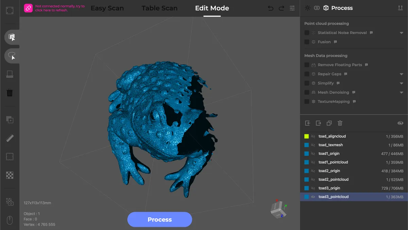The height and width of the screenshot is (230, 408).
Task: Select the rectangle selection tool
Action: [x=12, y=37]
